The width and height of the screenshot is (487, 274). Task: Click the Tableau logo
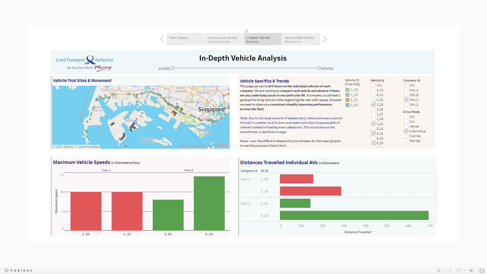(x=18, y=270)
